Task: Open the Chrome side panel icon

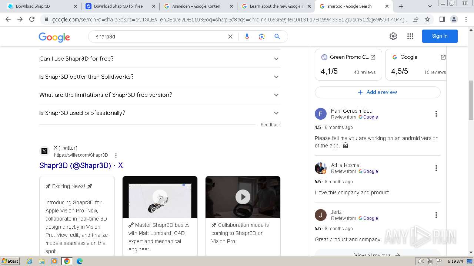Action: pyautogui.click(x=442, y=19)
